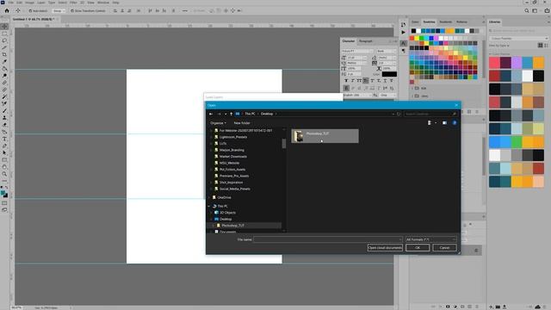Click the New folder button
Viewport: 551px width, 310px height.
point(242,123)
